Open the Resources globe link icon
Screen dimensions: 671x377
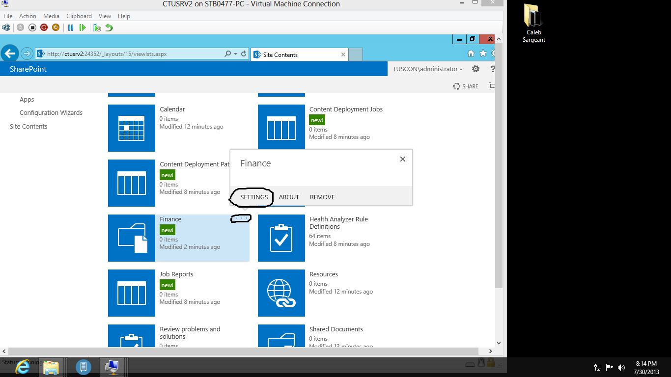coord(281,293)
